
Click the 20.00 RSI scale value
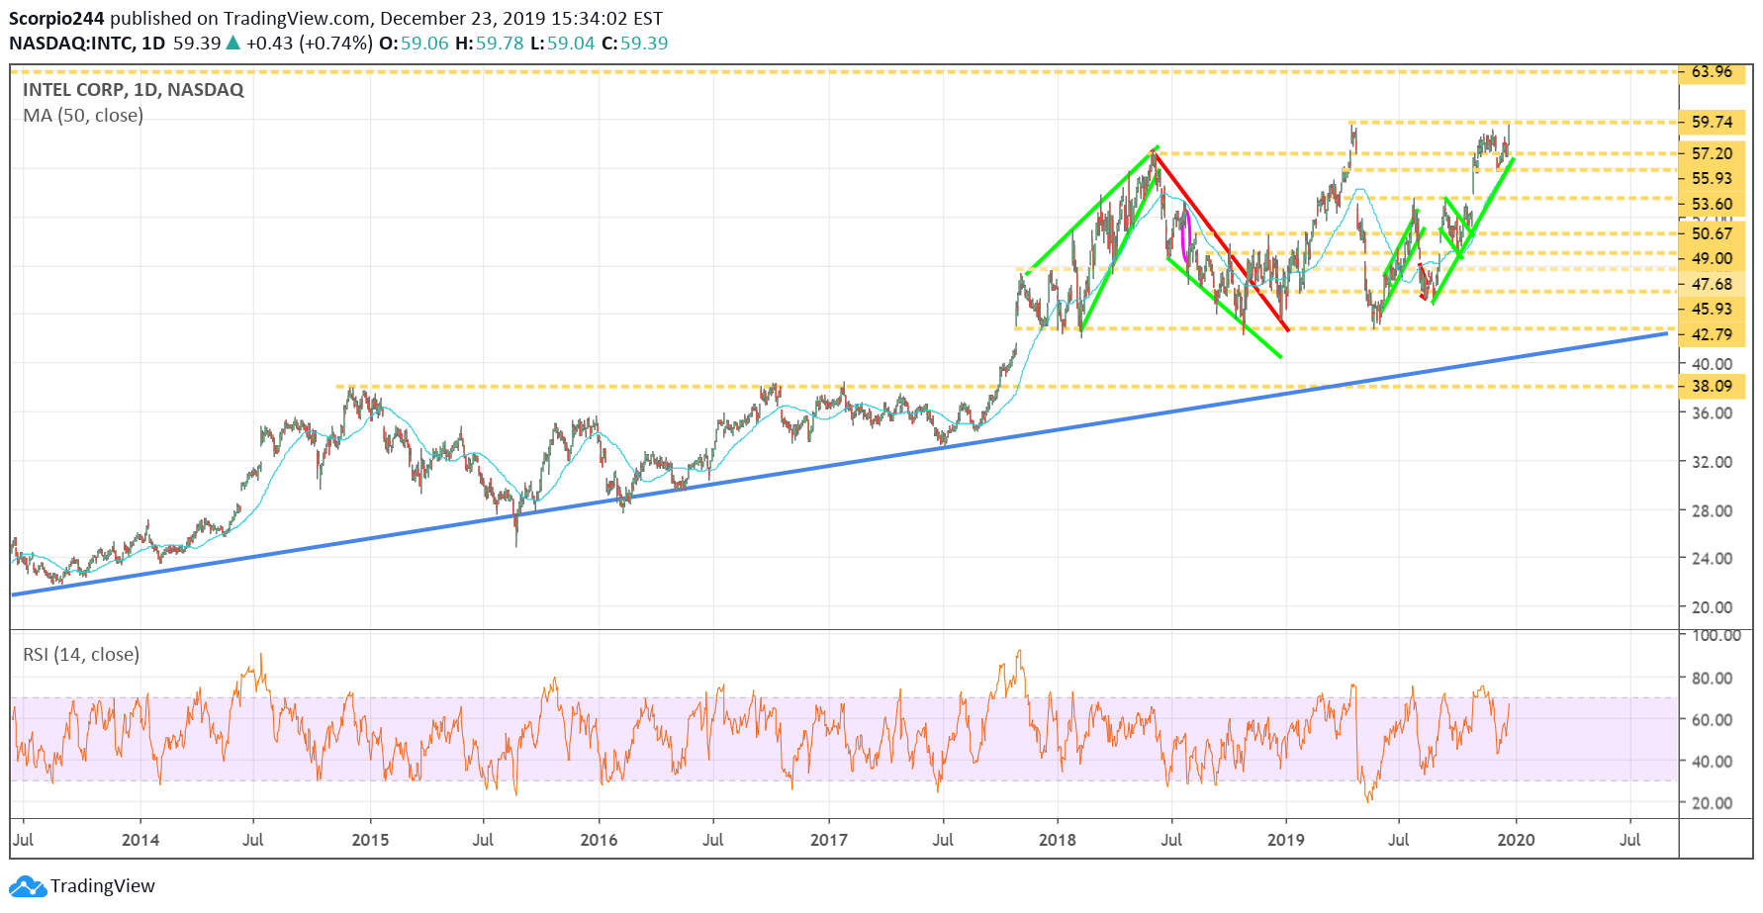coord(1712,802)
